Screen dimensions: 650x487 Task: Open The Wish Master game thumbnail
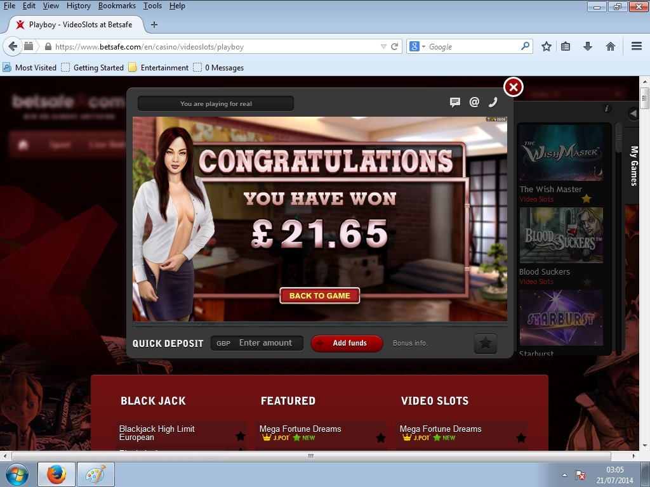coord(561,153)
